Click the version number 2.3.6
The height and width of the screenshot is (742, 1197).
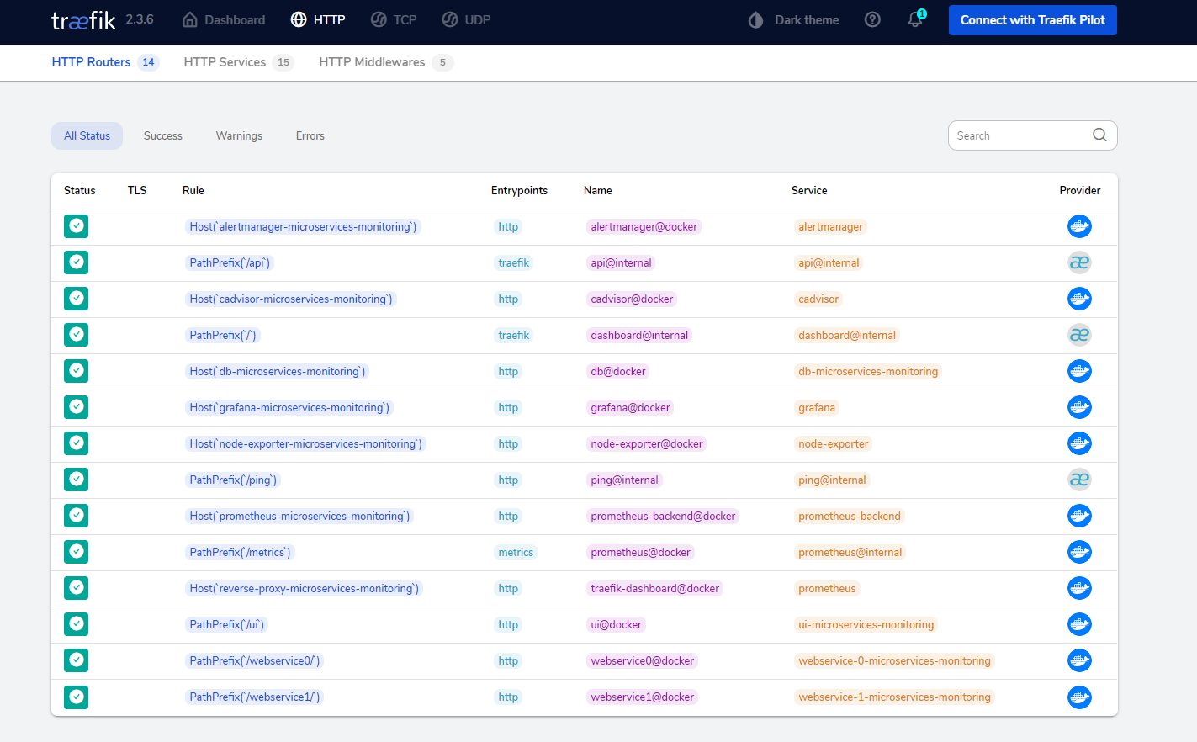[x=140, y=19]
